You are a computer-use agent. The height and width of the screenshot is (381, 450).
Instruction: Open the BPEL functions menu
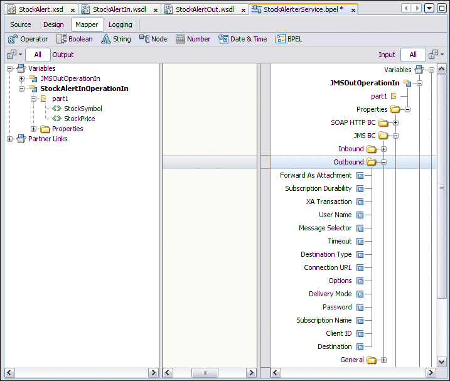click(289, 39)
